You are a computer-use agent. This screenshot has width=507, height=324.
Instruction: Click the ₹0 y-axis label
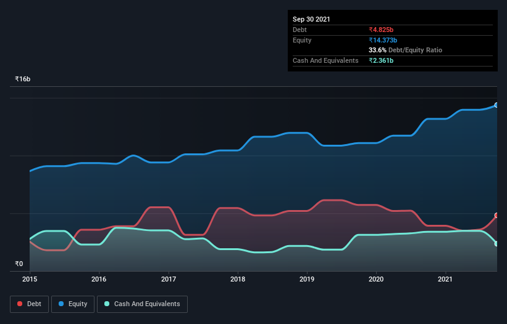coord(19,264)
